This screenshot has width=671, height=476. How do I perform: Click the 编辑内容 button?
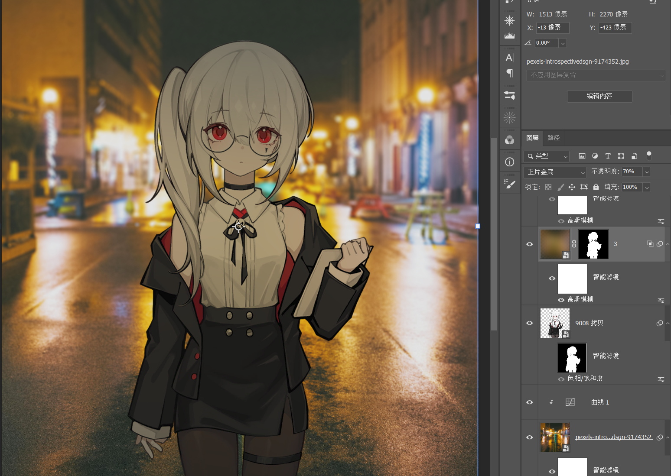pyautogui.click(x=599, y=96)
